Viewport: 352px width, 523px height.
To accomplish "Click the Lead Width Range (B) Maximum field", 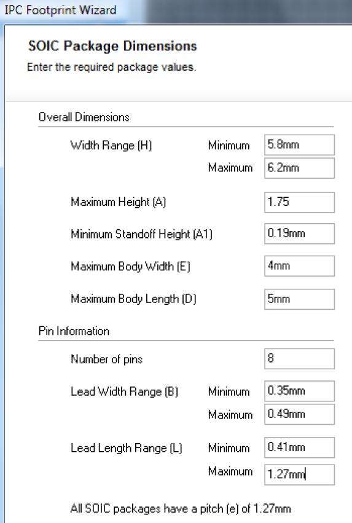I will [299, 414].
